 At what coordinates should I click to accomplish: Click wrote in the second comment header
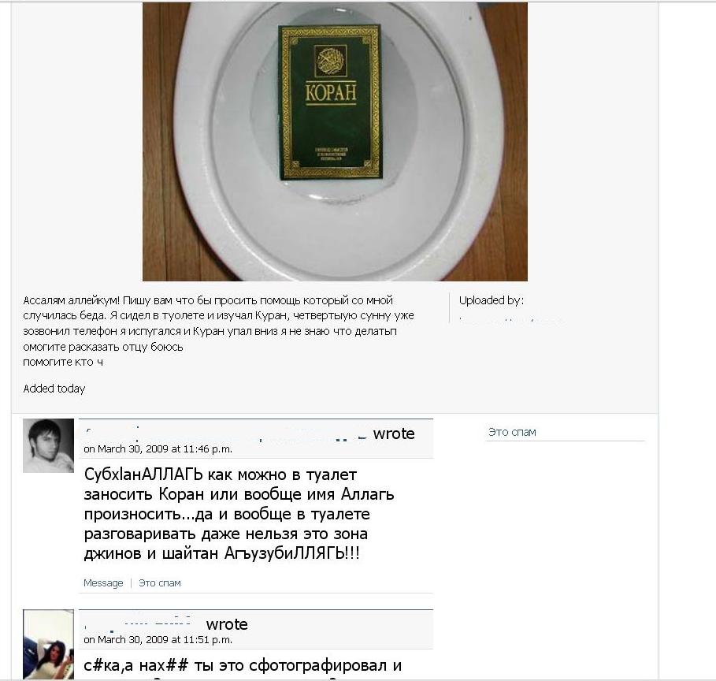[227, 624]
